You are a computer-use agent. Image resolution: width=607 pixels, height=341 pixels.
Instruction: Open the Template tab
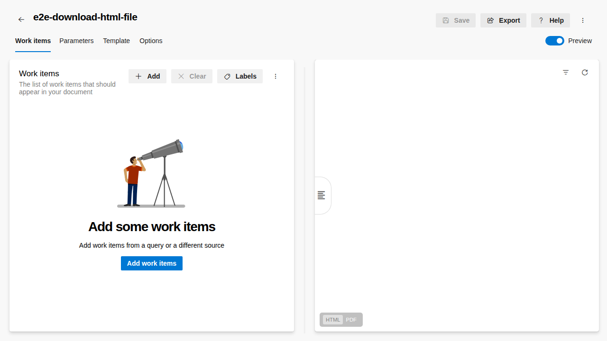coord(116,41)
